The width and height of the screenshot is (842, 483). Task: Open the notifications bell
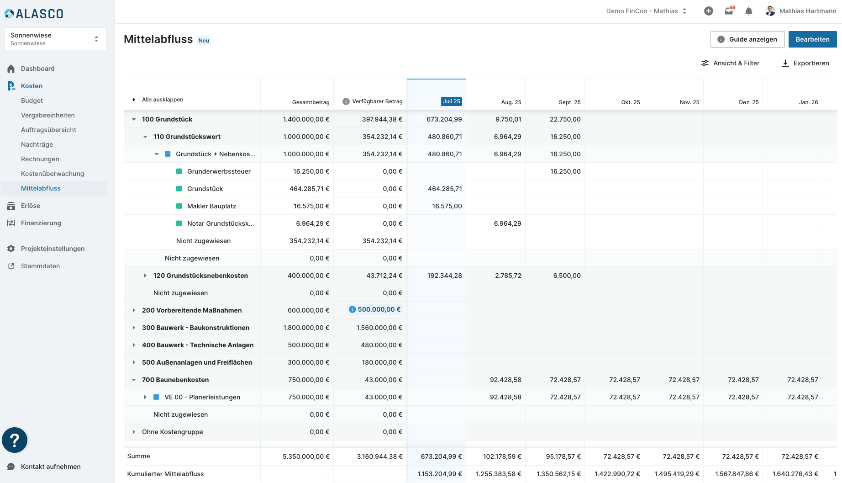pos(749,11)
